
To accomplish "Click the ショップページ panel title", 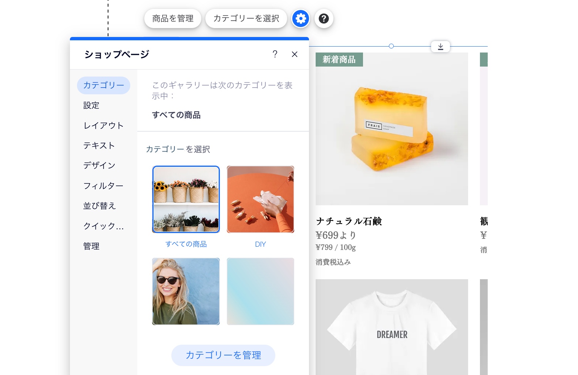I will click(117, 54).
